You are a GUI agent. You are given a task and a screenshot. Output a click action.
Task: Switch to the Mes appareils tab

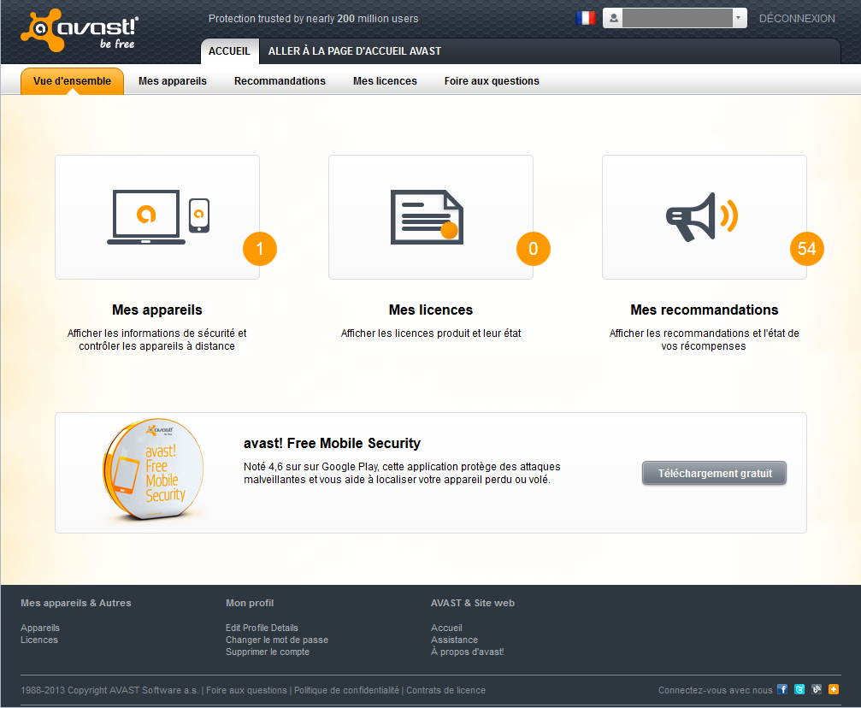click(x=173, y=81)
